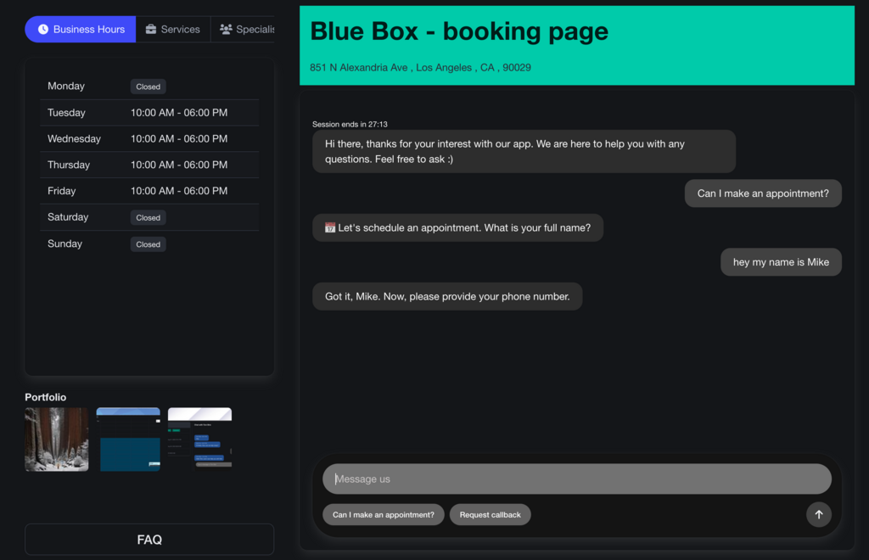869x560 pixels.
Task: Select the Tuesday business hours row
Action: [x=149, y=113]
